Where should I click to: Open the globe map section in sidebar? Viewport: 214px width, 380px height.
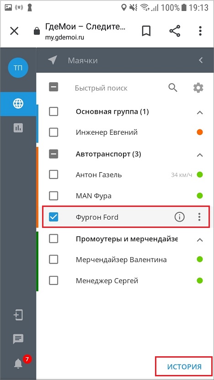pyautogui.click(x=18, y=104)
